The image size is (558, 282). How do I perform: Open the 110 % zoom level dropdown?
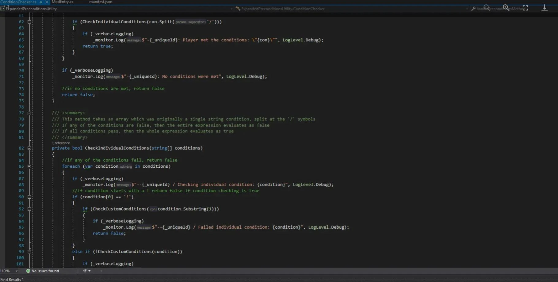coord(17,271)
